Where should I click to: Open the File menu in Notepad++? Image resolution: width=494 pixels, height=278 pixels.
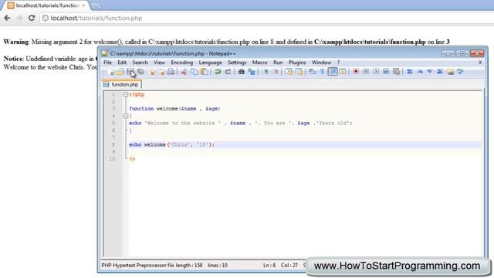pyautogui.click(x=108, y=63)
